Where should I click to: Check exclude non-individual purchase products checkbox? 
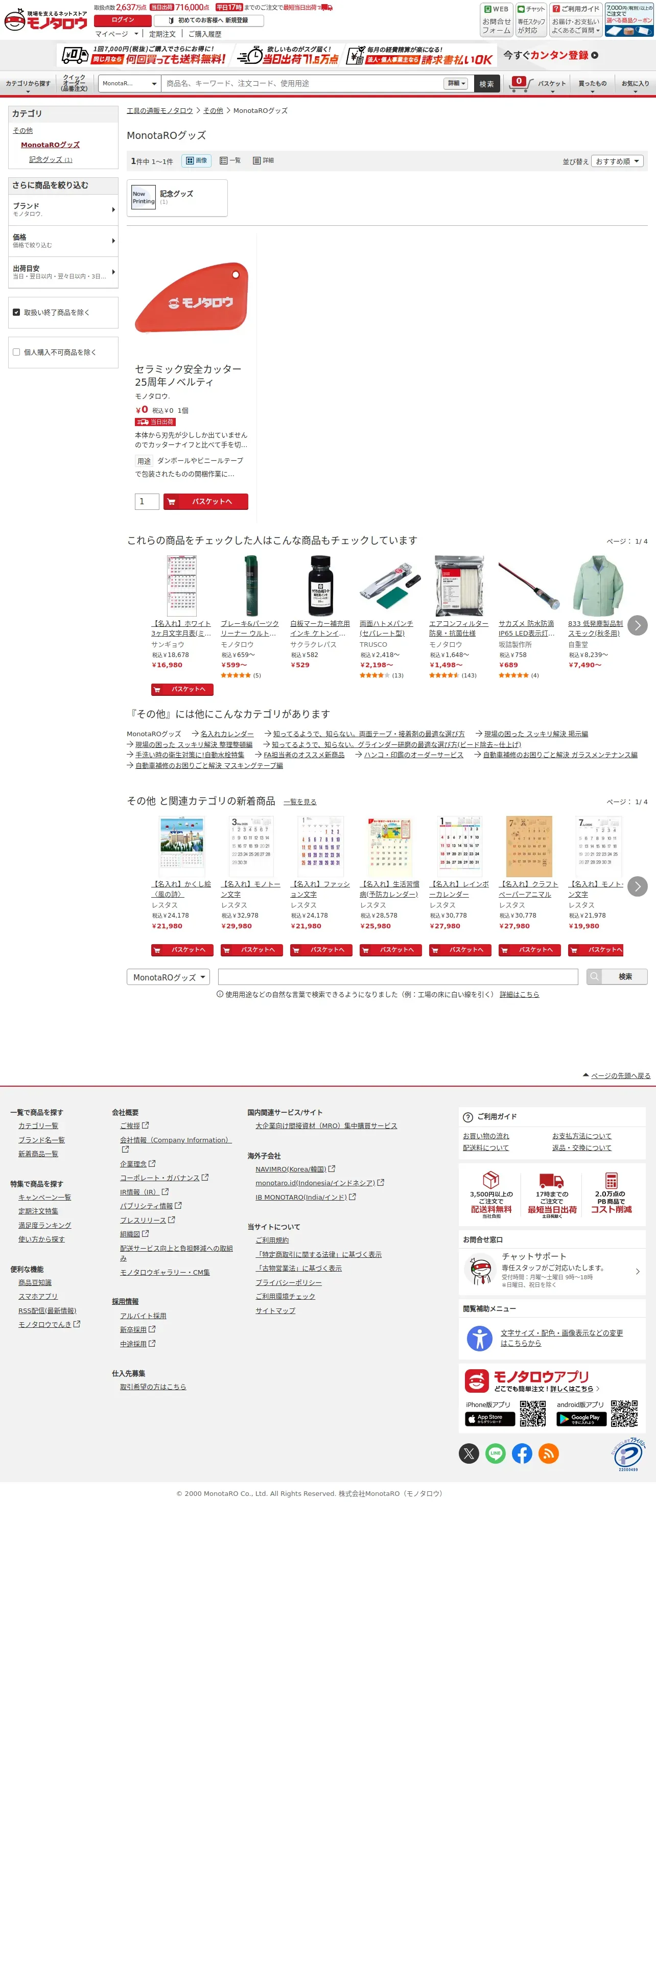(x=16, y=352)
